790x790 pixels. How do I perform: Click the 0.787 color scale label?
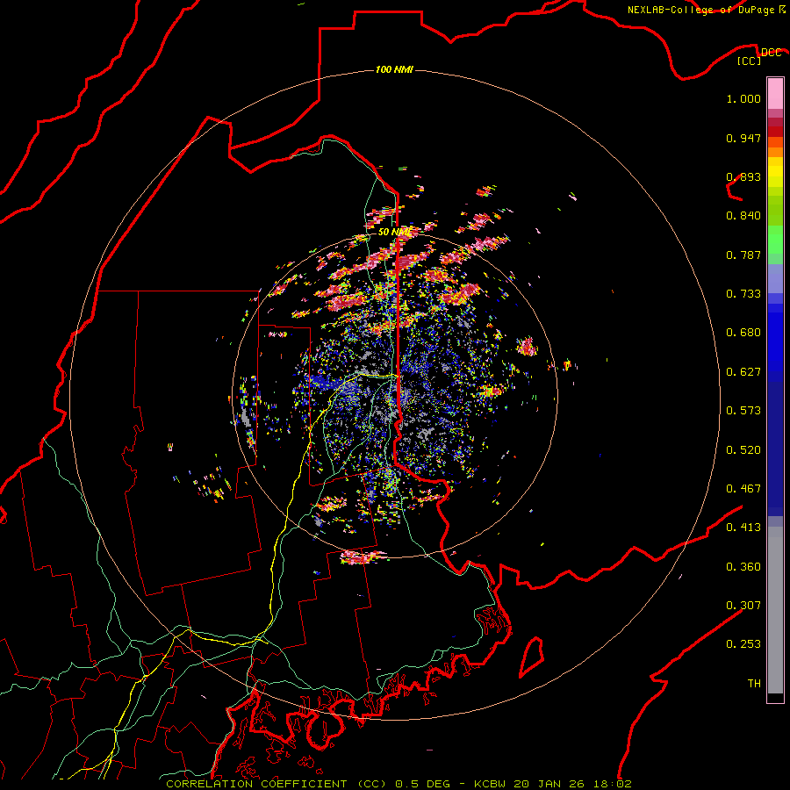[743, 255]
